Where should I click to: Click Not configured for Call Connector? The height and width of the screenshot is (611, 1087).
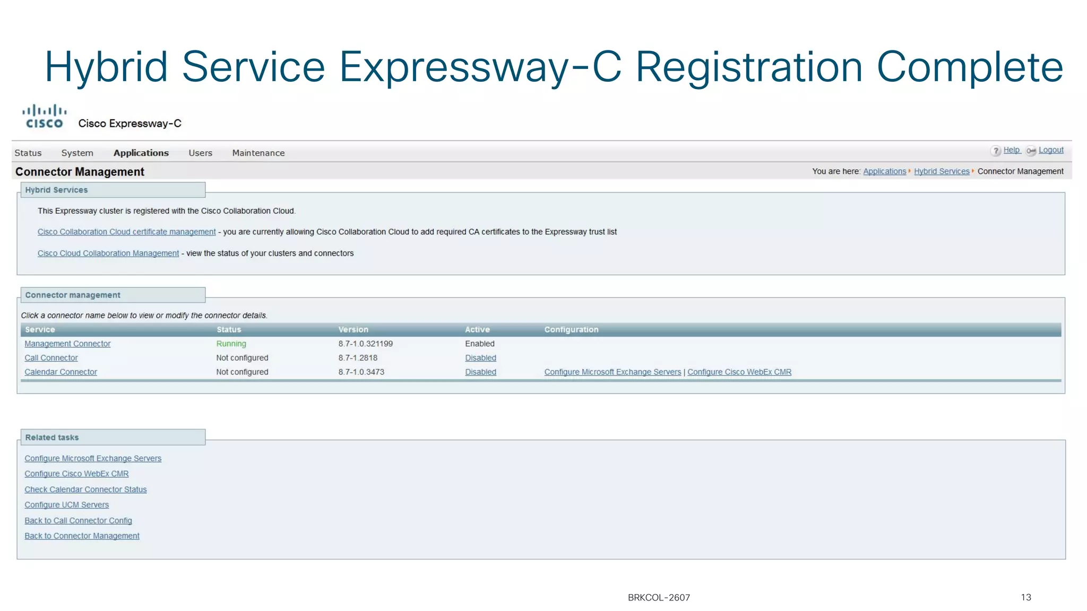(242, 358)
